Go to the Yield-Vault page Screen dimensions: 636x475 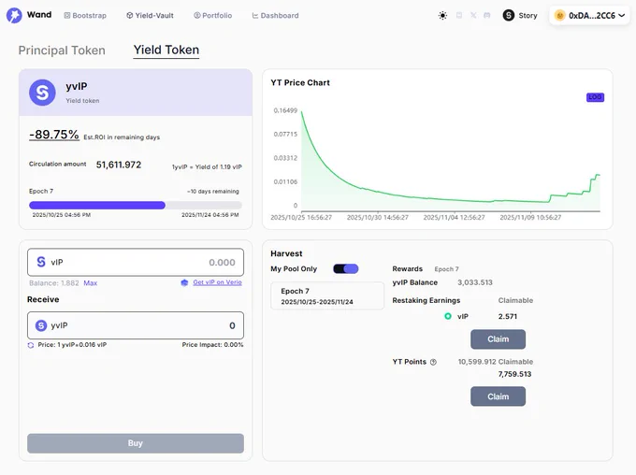pos(150,15)
